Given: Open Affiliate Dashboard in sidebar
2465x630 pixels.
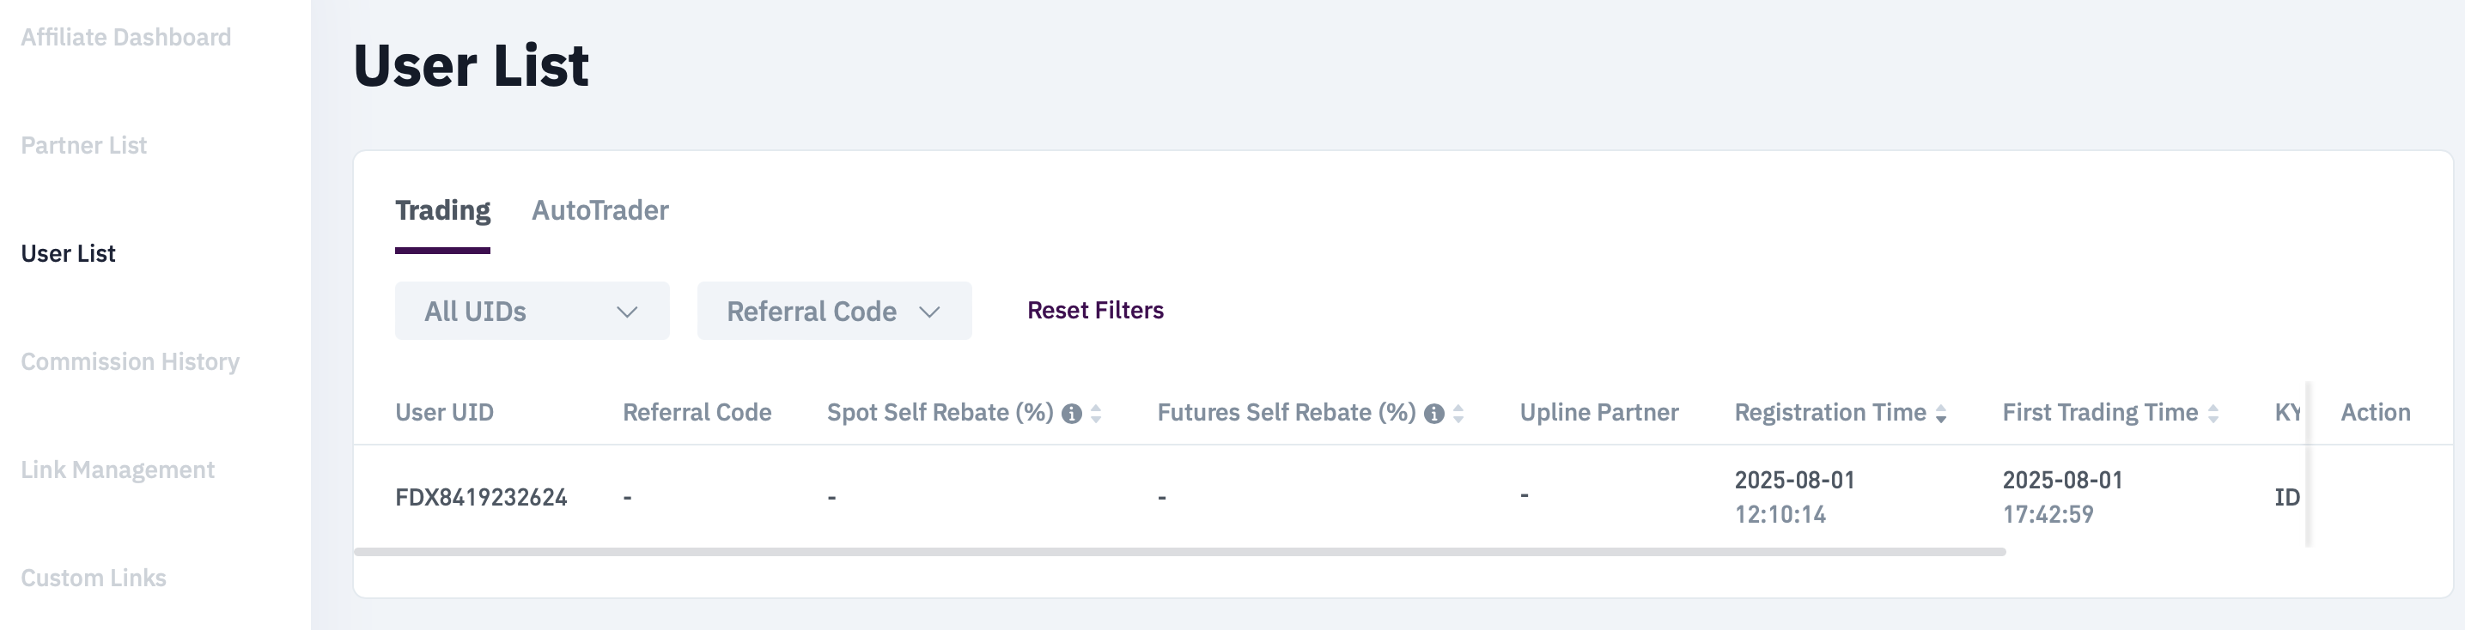Looking at the screenshot, I should 125,37.
